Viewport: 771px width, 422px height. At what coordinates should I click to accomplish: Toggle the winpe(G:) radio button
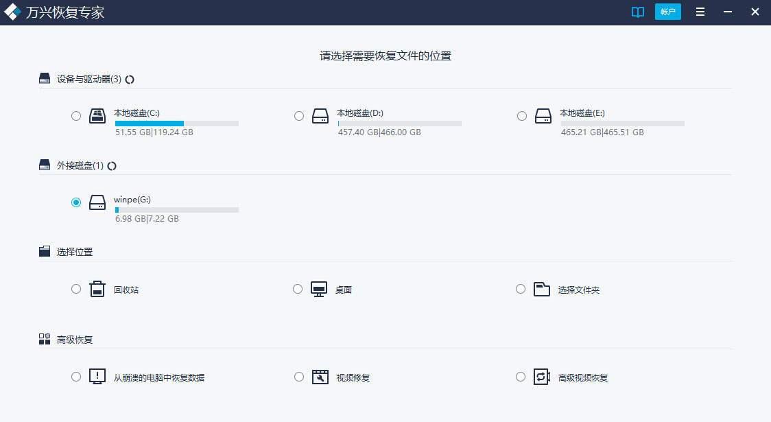[x=76, y=202]
